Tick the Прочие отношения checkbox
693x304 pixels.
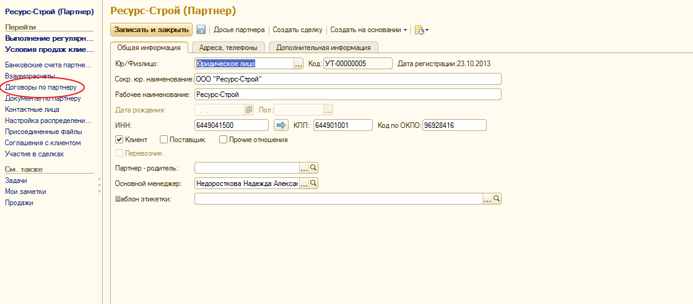[223, 140]
